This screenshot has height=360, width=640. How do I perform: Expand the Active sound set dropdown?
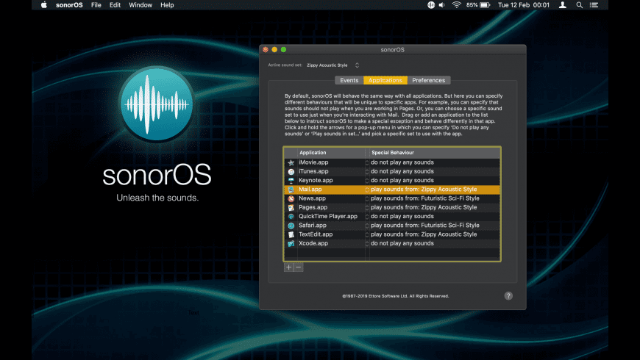click(357, 65)
